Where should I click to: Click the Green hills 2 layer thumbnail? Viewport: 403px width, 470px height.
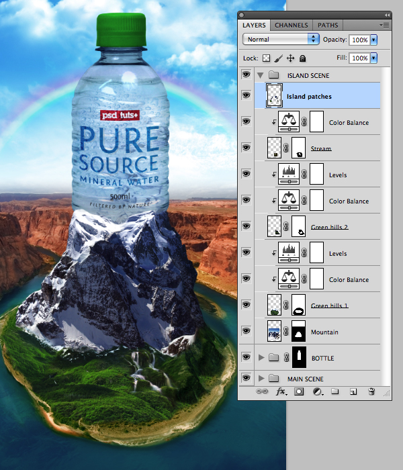click(x=274, y=226)
